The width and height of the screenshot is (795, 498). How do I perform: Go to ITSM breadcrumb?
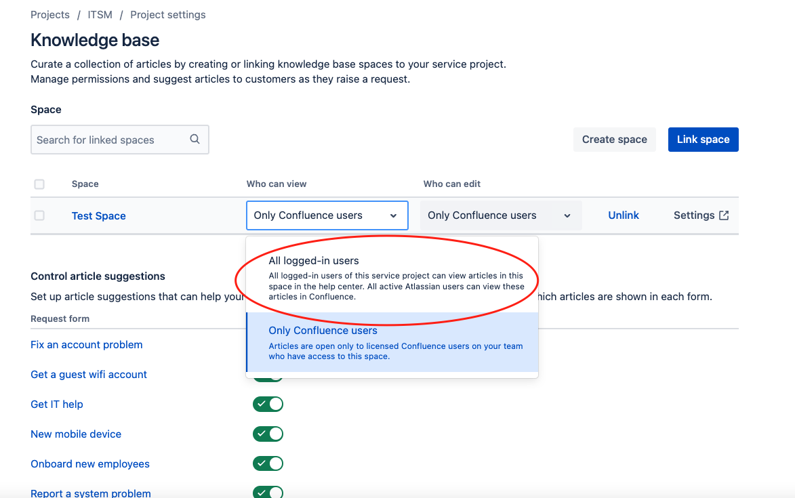pos(100,15)
